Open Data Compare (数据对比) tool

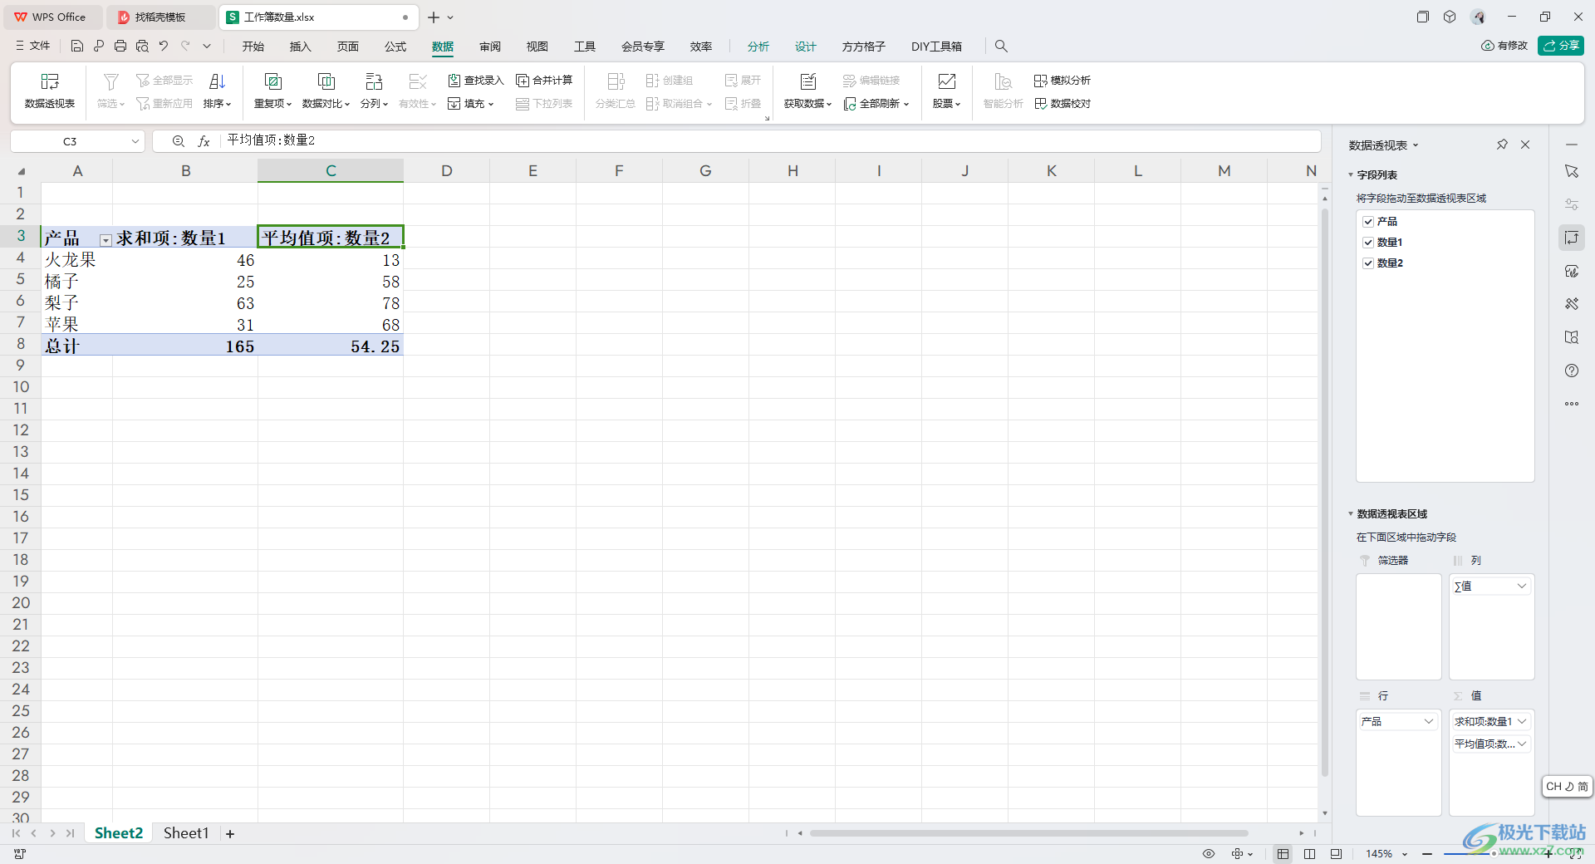coord(326,91)
